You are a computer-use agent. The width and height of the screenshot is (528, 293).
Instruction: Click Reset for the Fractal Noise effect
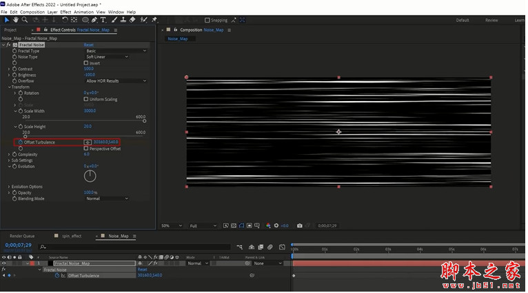pyautogui.click(x=88, y=45)
